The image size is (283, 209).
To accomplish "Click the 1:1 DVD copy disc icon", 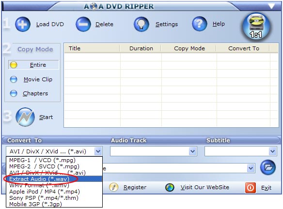I will (256, 27).
